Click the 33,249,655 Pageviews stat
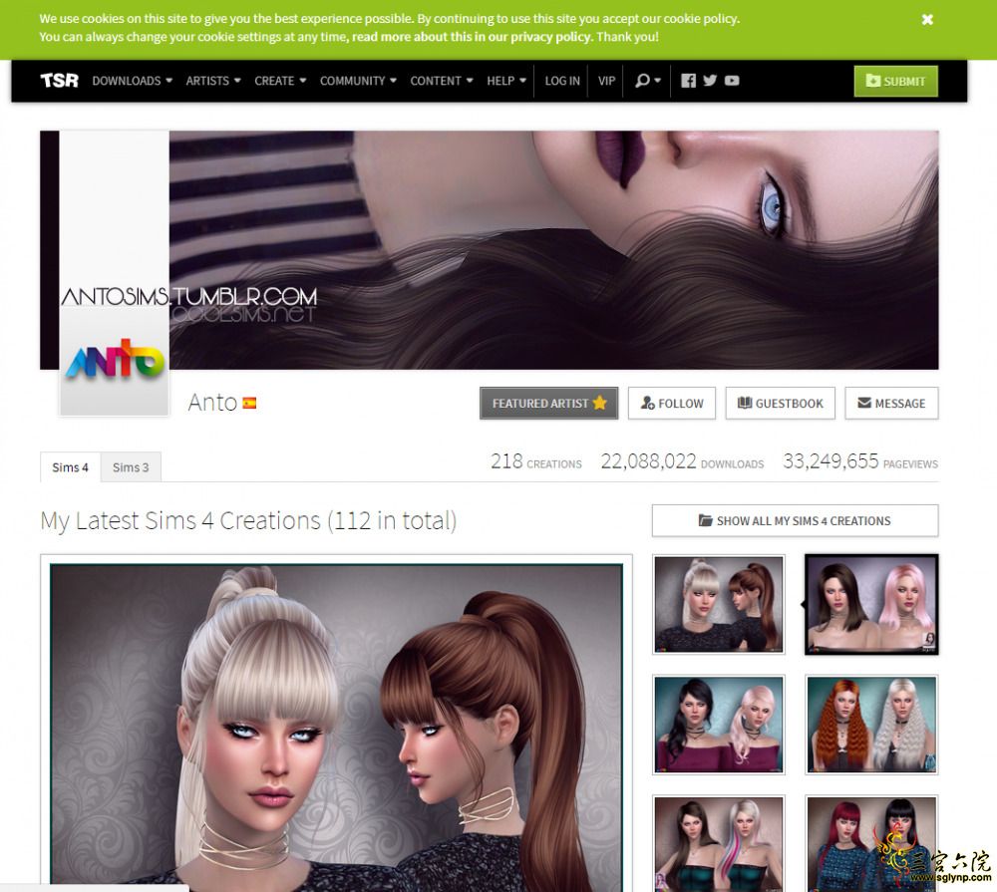997x892 pixels. (x=860, y=461)
